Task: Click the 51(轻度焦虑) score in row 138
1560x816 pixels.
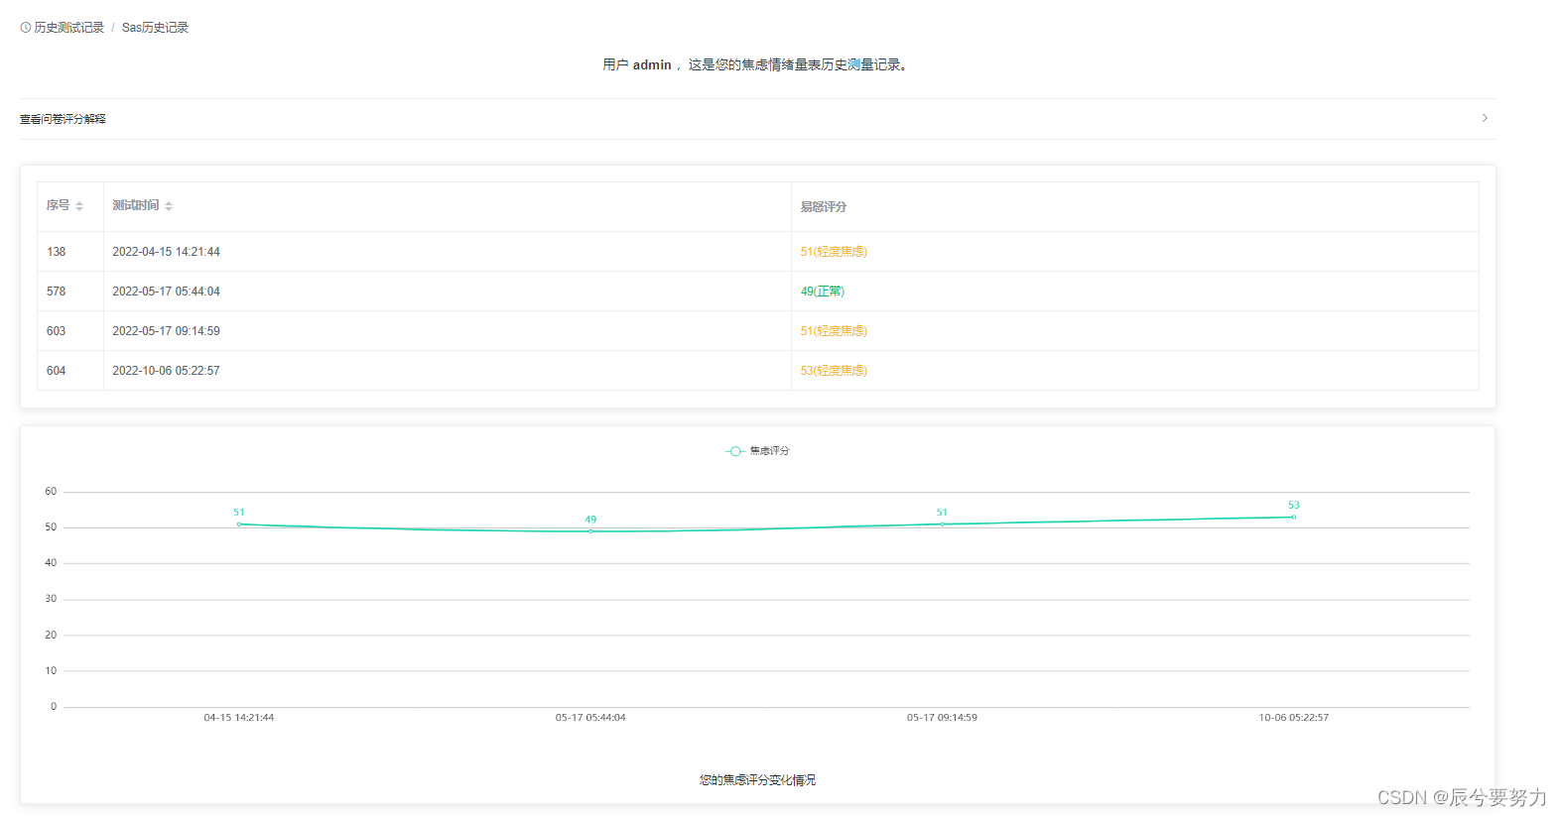Action: pyautogui.click(x=834, y=252)
